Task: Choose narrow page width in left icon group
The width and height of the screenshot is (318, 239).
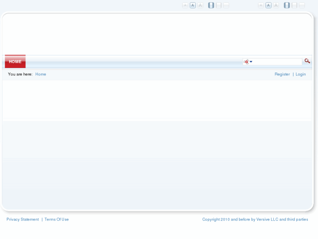Action: click(211, 5)
